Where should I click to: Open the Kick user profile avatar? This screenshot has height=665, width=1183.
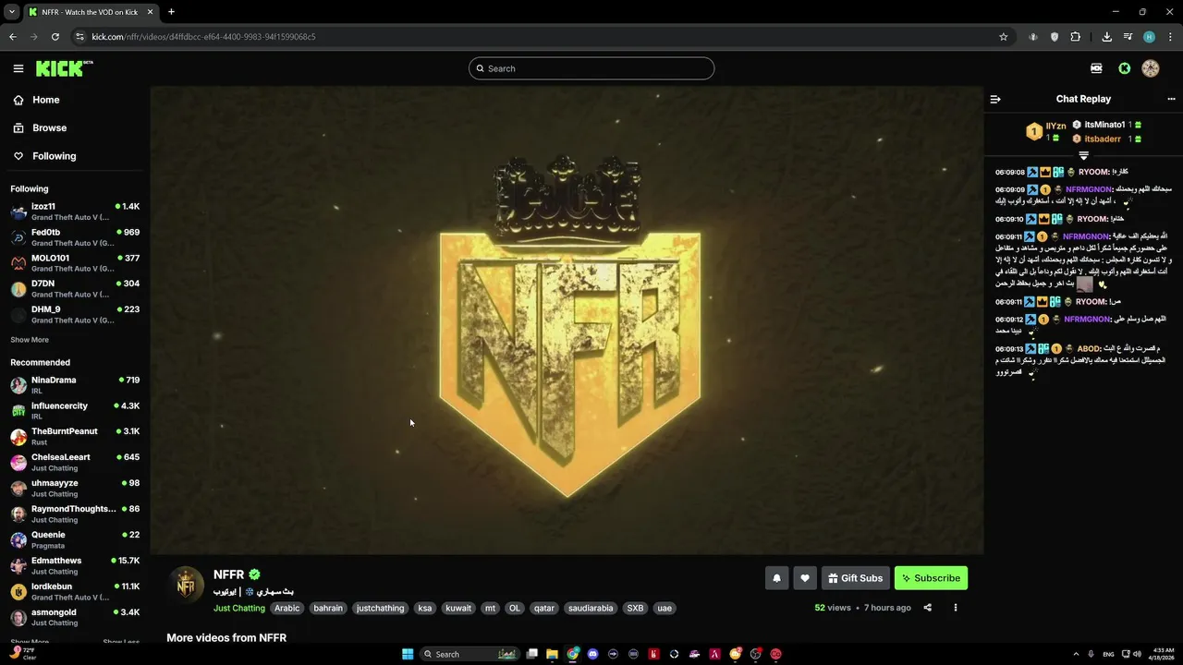click(1151, 68)
